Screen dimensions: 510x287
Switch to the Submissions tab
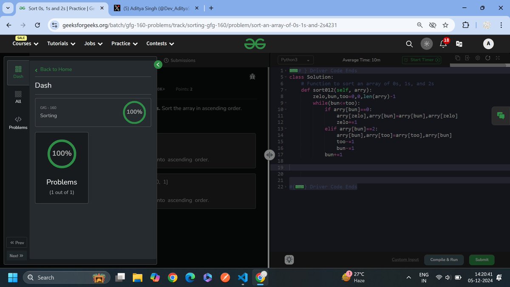coord(180,60)
